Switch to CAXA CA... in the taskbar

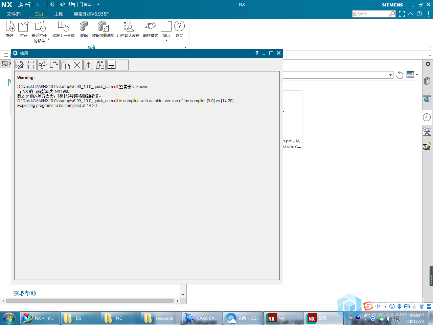point(202,318)
